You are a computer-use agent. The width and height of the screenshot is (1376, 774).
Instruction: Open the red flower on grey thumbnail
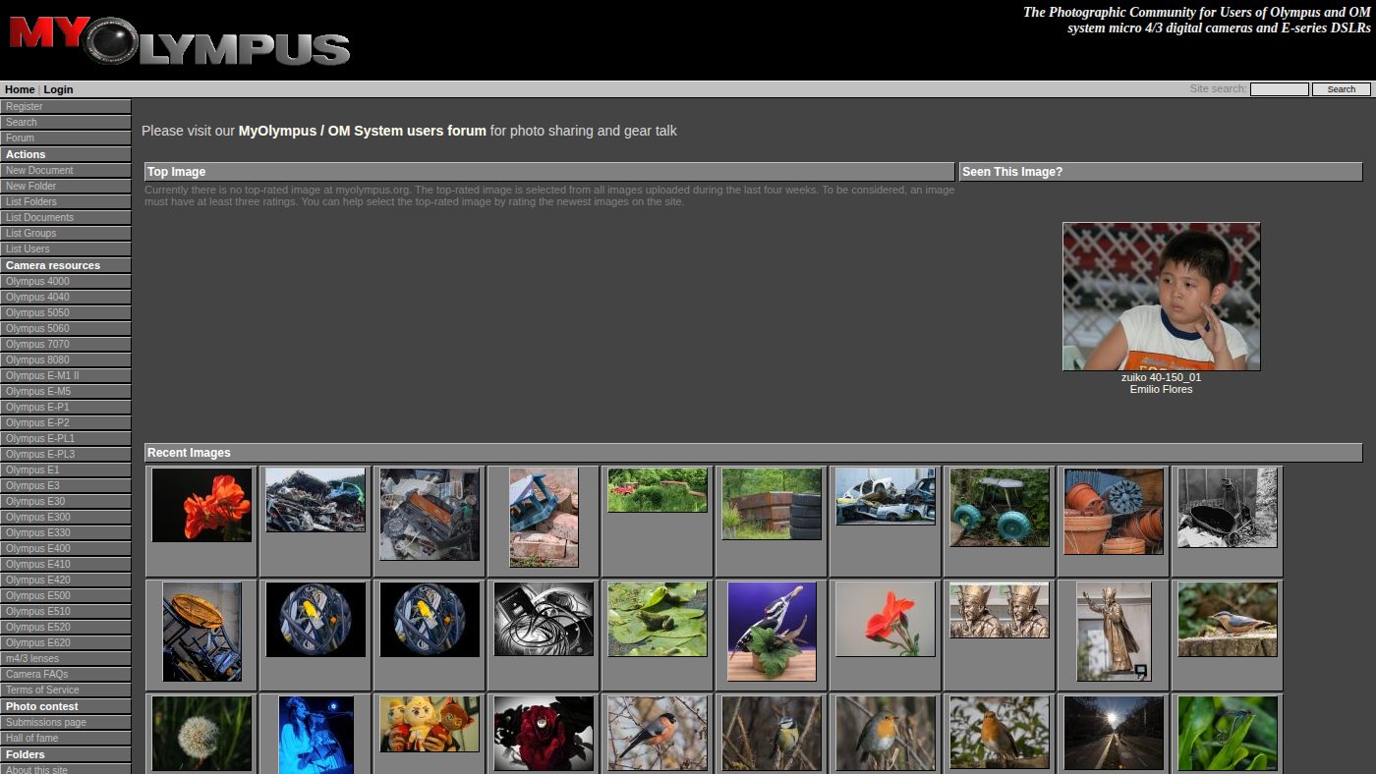click(886, 619)
